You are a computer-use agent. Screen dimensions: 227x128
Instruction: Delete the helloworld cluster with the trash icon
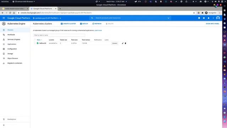(125, 43)
